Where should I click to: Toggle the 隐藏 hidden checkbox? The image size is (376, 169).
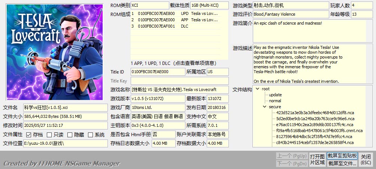coord(70,135)
